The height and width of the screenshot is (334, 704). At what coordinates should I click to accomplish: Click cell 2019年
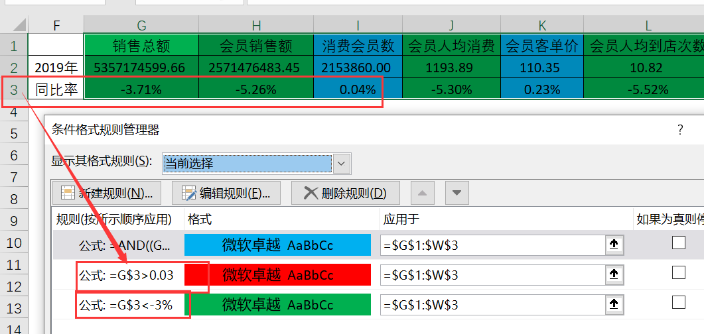[56, 68]
